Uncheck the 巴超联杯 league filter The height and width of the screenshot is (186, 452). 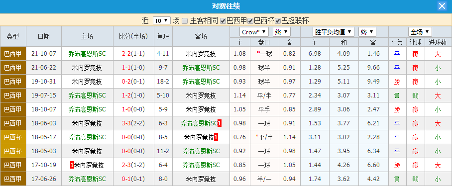pos(278,21)
